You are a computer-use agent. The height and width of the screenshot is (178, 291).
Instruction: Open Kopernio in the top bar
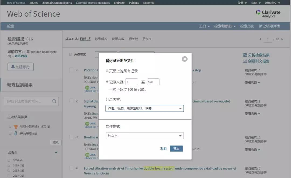click(x=149, y=3)
